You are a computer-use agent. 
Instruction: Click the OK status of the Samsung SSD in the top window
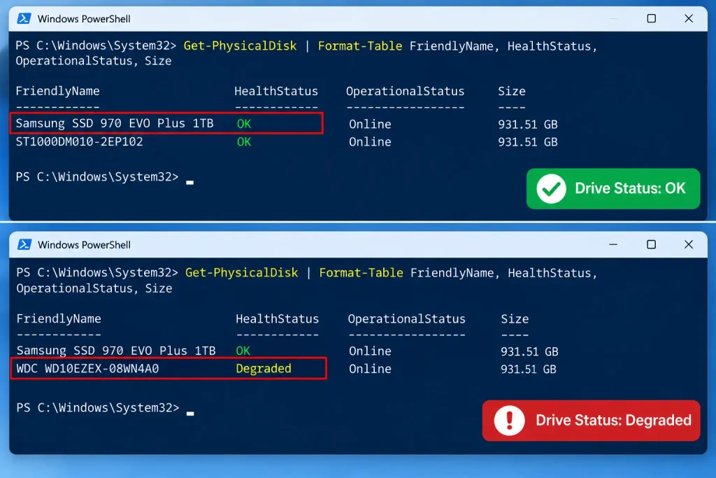[244, 124]
